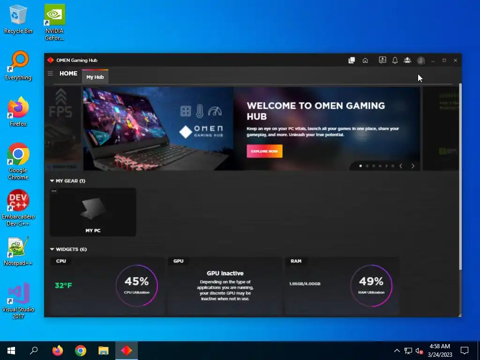Open the Action Center notifications icon
The image size is (480, 360).
[465, 351]
